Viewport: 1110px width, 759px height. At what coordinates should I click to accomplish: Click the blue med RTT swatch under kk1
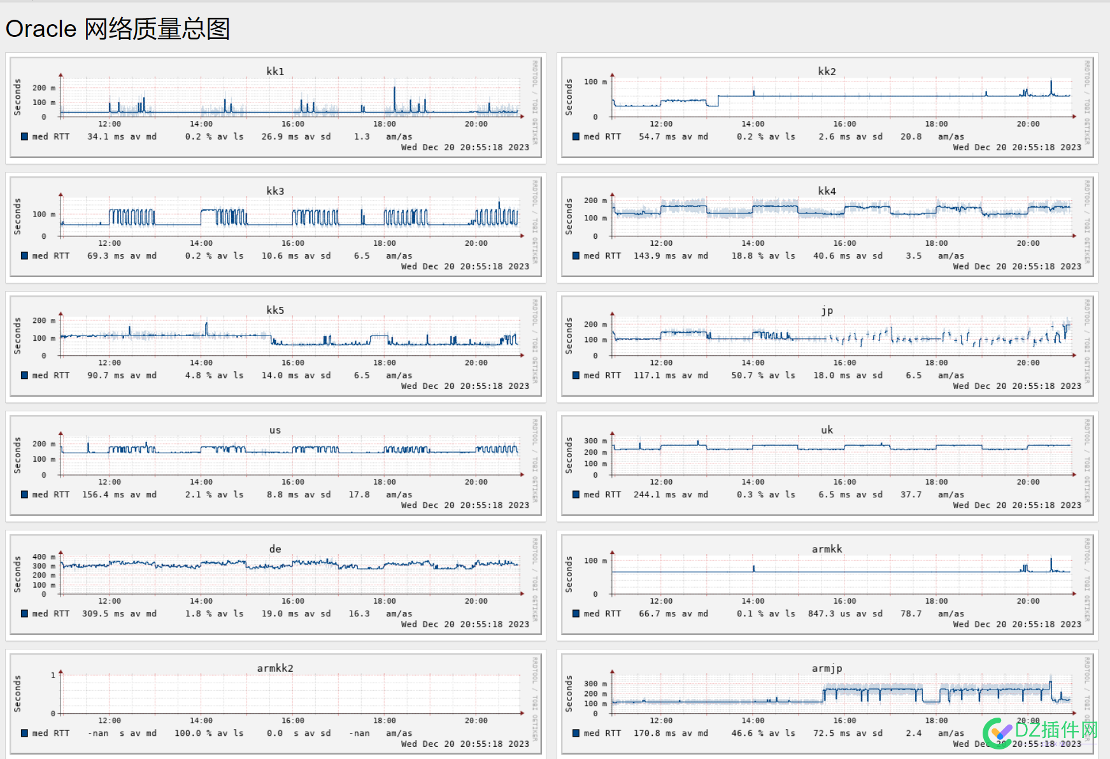point(24,136)
